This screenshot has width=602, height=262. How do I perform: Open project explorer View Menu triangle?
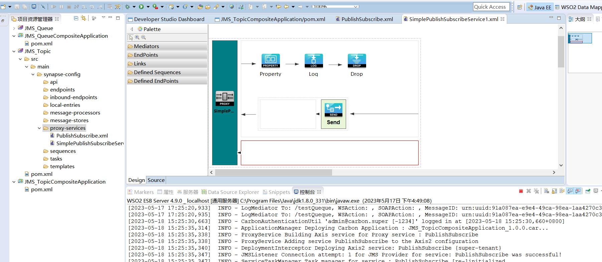(x=104, y=17)
